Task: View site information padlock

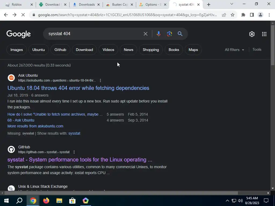Action: (x=34, y=15)
